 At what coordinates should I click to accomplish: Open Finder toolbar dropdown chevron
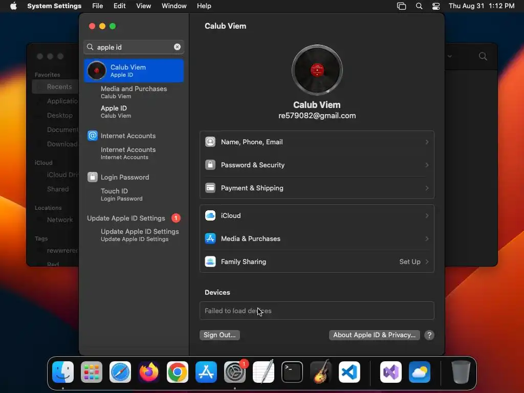click(450, 56)
